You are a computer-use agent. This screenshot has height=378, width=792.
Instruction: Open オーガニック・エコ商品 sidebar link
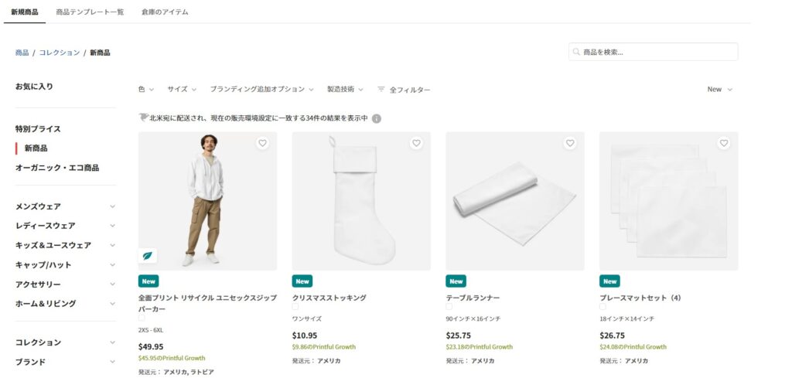click(57, 168)
